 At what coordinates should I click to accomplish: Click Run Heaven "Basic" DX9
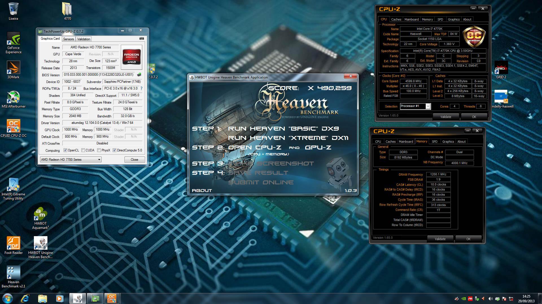(283, 129)
